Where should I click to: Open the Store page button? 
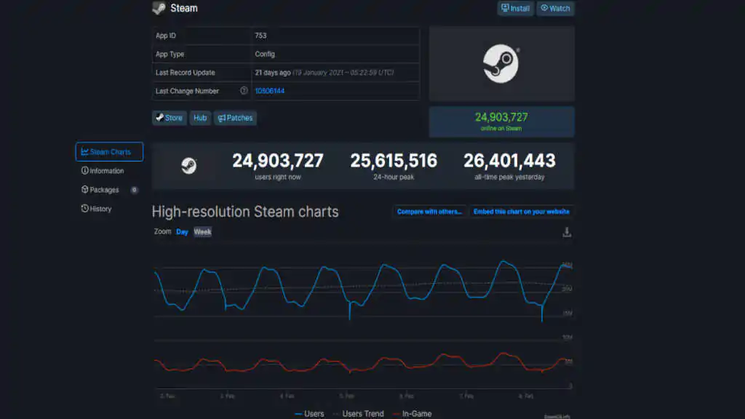pyautogui.click(x=169, y=118)
